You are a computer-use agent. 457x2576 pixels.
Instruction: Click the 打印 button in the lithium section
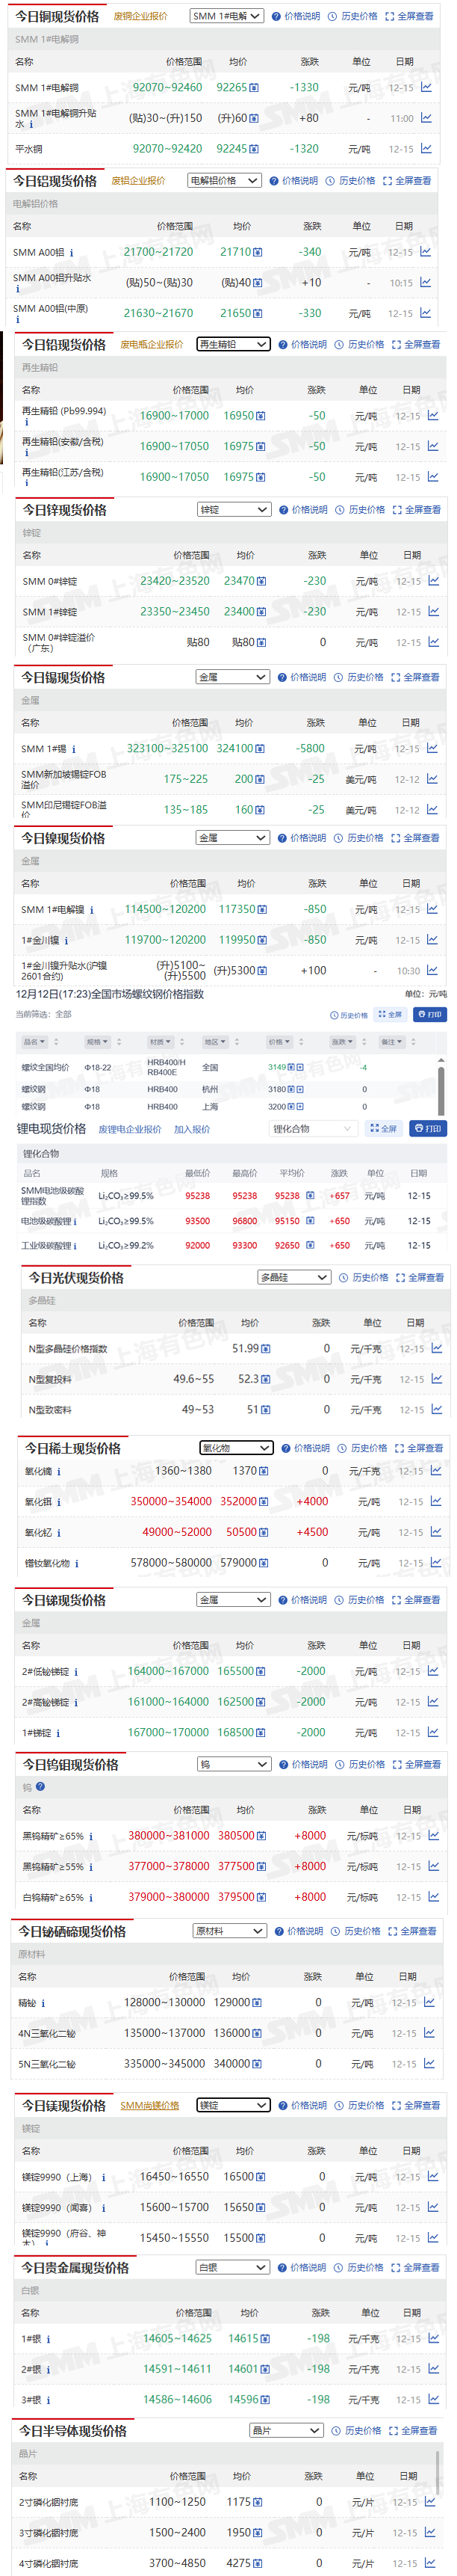428,1128
